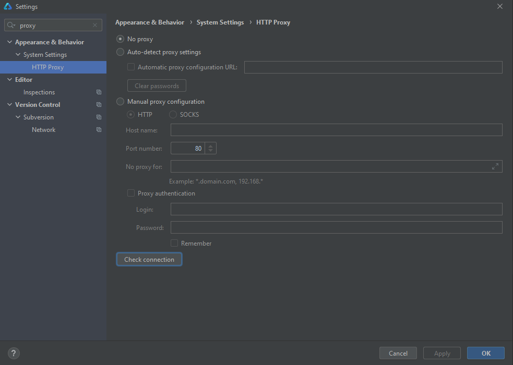
Task: Collapse the Appearance & Behavior section
Action: coord(9,42)
